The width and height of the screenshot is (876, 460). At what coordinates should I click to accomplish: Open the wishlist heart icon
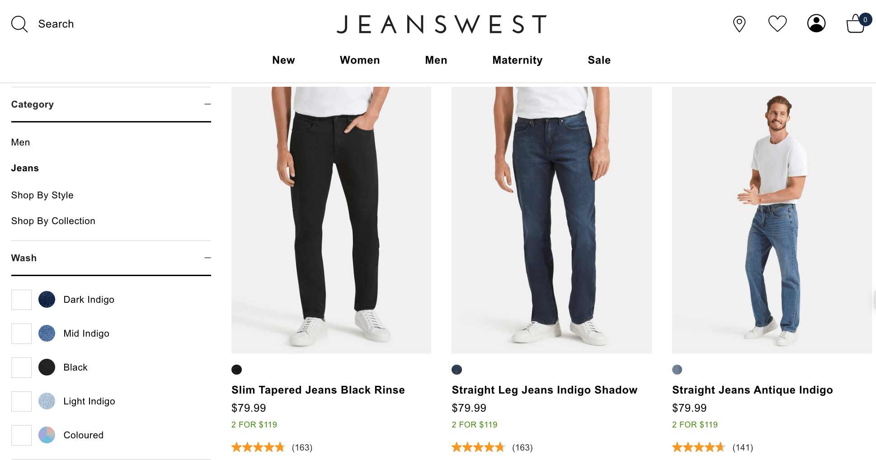point(777,24)
